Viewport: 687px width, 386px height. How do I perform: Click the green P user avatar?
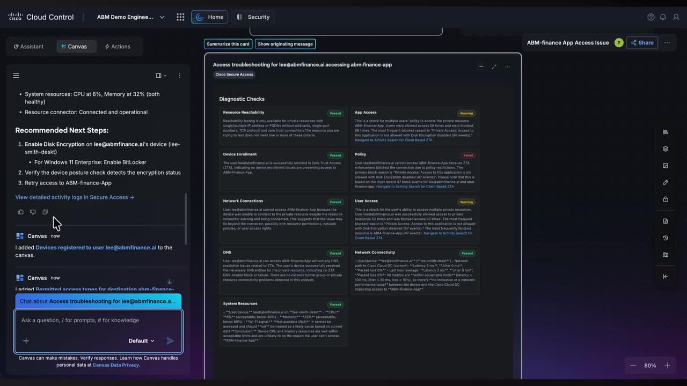(619, 43)
